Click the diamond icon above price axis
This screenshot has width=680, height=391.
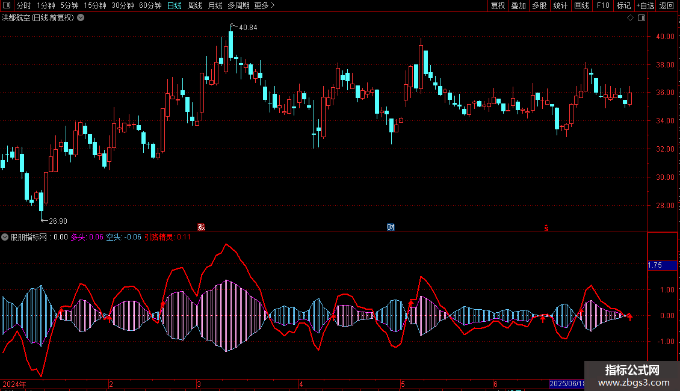(631, 18)
